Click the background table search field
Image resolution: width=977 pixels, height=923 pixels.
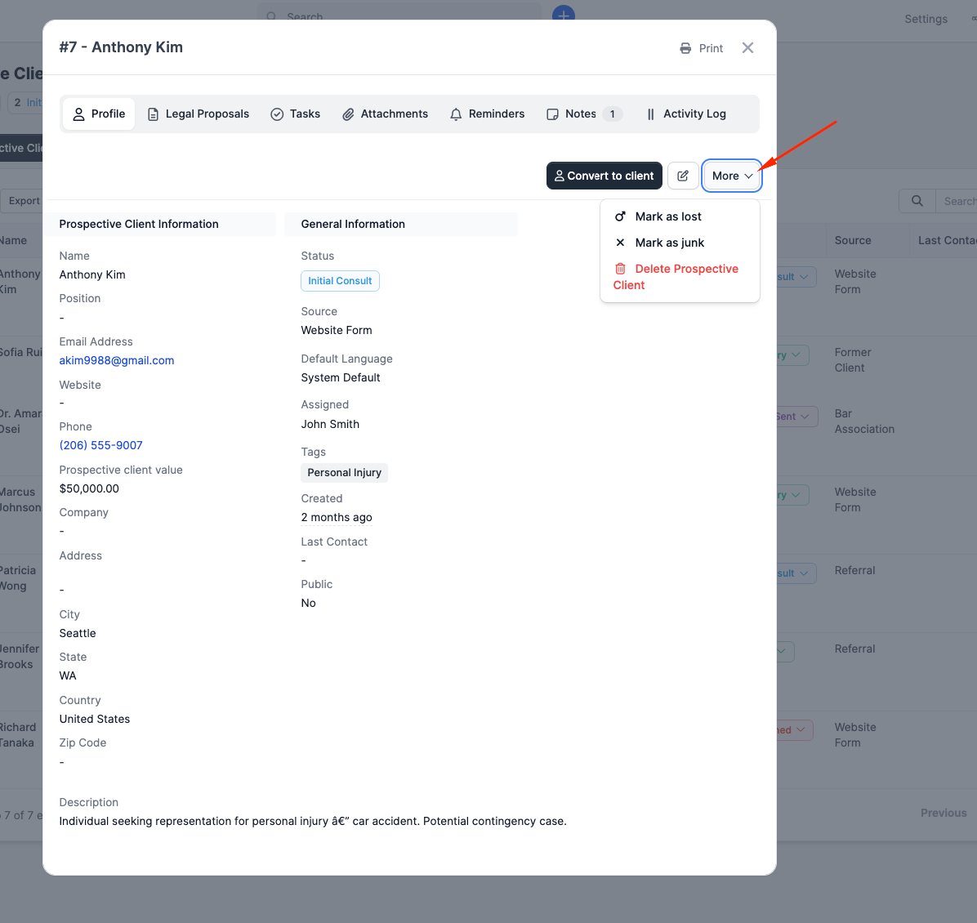point(957,201)
